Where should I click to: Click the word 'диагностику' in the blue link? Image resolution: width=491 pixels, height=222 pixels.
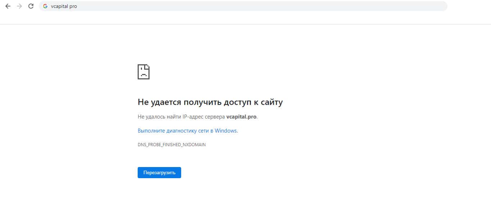click(x=183, y=131)
